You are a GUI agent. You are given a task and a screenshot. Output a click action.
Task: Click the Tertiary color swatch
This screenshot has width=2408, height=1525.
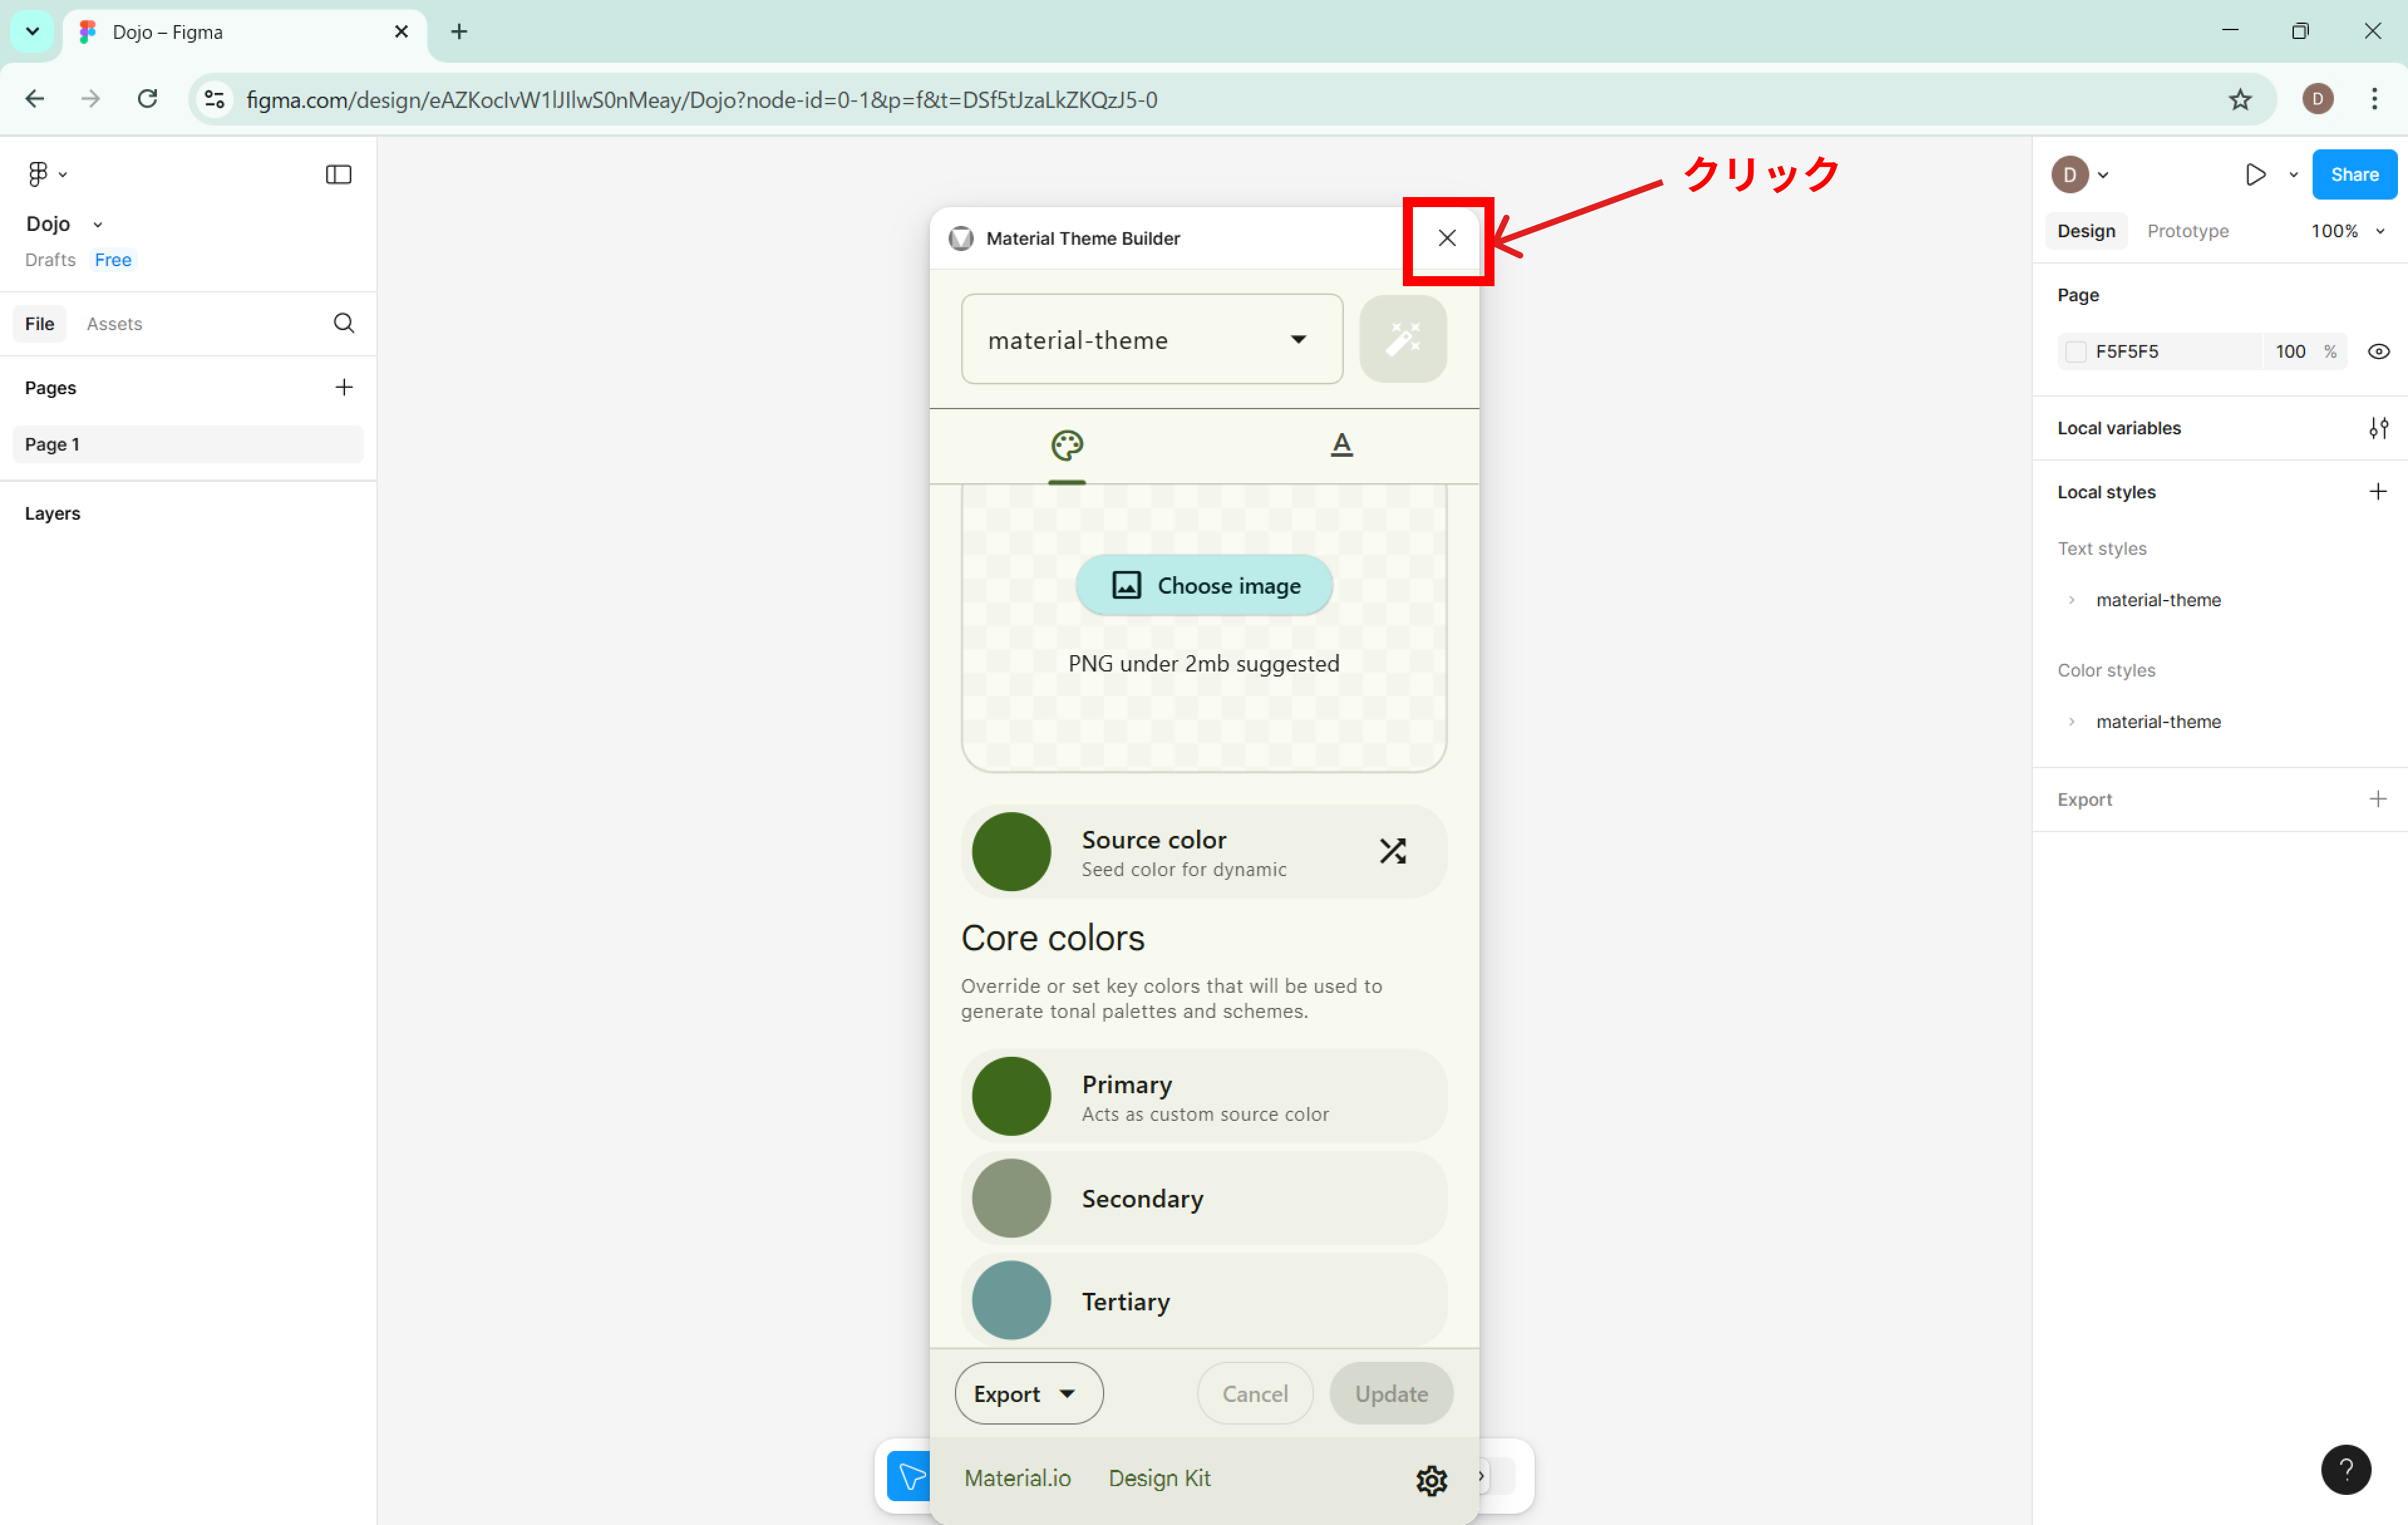tap(1011, 1300)
